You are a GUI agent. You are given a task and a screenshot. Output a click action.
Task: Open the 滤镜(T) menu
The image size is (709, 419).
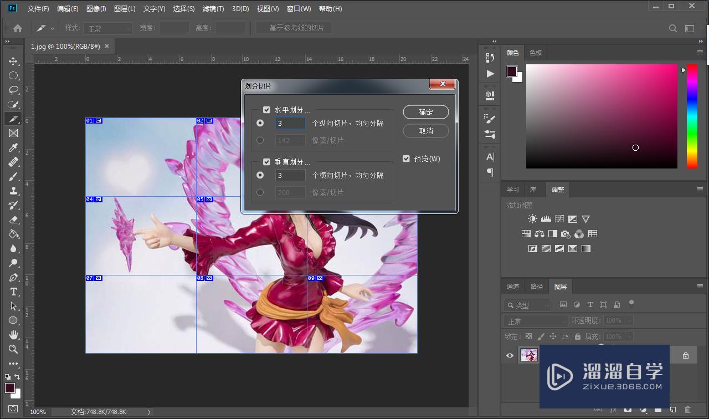pos(213,9)
